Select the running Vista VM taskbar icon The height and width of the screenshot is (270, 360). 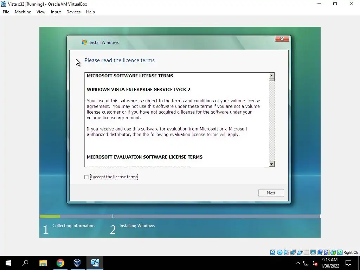click(x=95, y=263)
